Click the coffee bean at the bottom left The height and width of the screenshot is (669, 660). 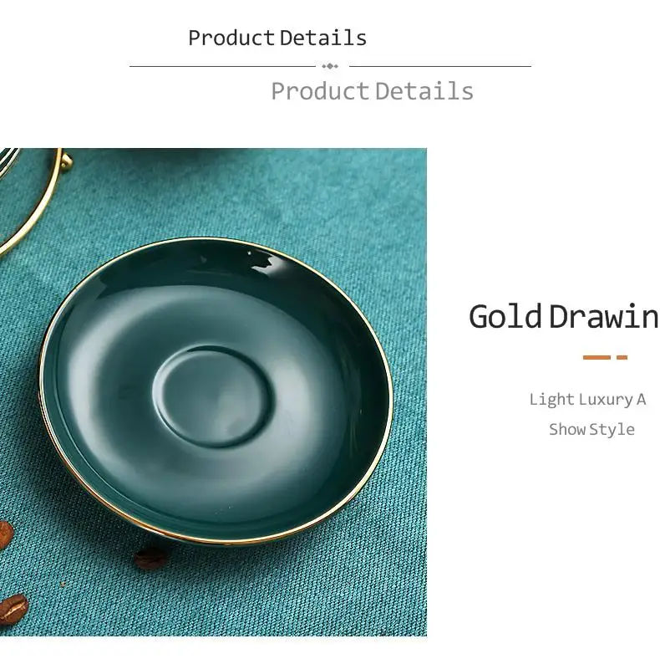[x=13, y=609]
